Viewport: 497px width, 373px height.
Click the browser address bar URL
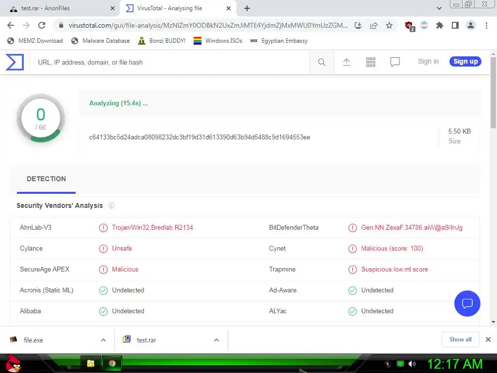click(x=208, y=25)
